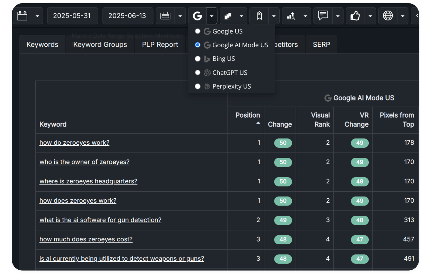Click the bar chart analytics icon
This screenshot has width=428, height=278.
click(291, 16)
